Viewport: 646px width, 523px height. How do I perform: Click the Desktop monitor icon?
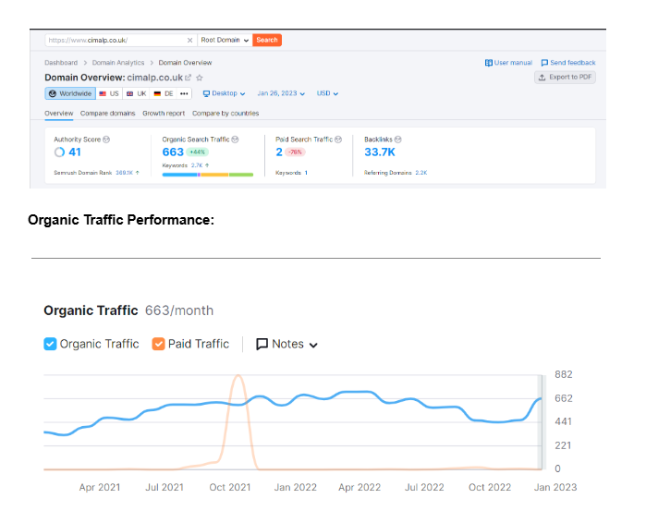tap(206, 94)
